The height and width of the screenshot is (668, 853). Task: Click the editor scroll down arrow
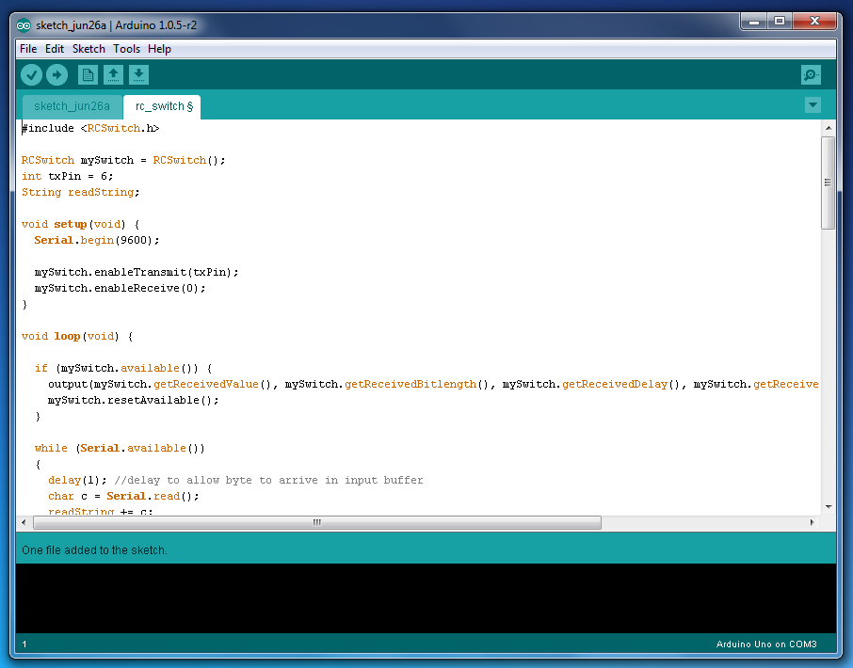(829, 507)
